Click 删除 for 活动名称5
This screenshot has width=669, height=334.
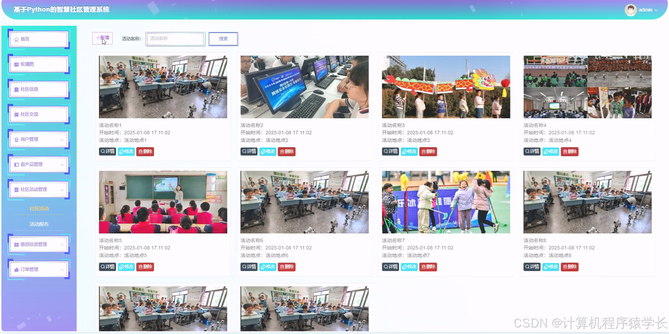coord(145,267)
